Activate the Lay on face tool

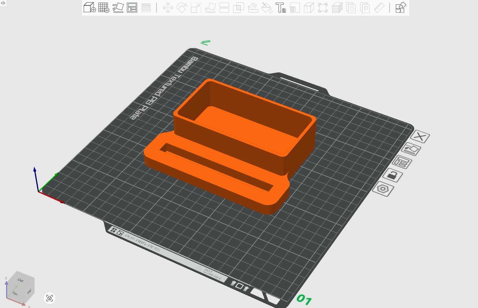tap(210, 8)
